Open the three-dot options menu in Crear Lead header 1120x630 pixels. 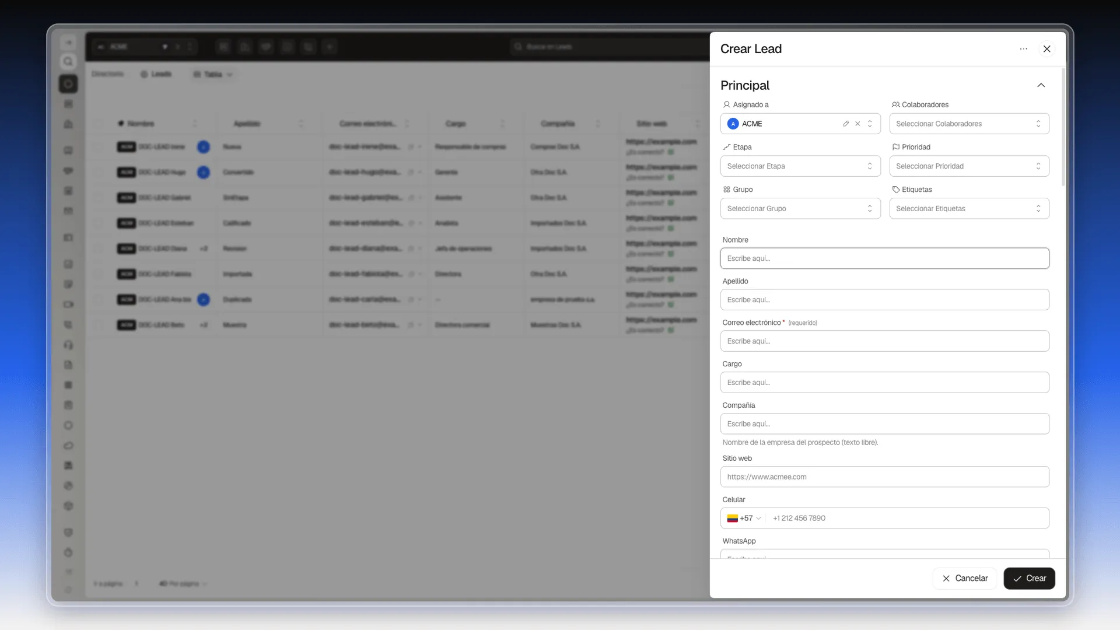coord(1023,49)
